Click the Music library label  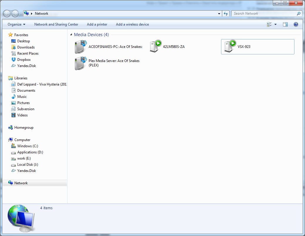tap(22, 97)
